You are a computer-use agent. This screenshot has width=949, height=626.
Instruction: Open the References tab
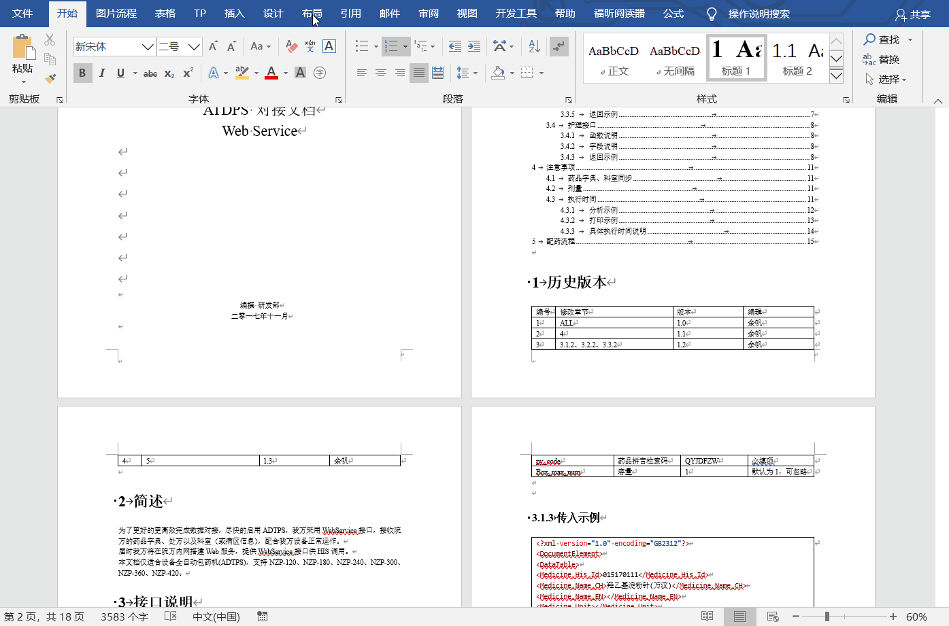pos(351,13)
